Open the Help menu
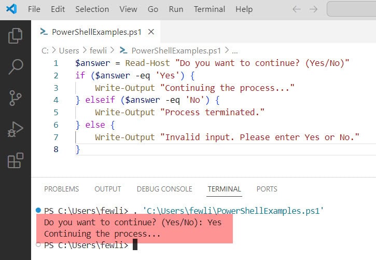This screenshot has height=260, width=376. click(x=244, y=9)
